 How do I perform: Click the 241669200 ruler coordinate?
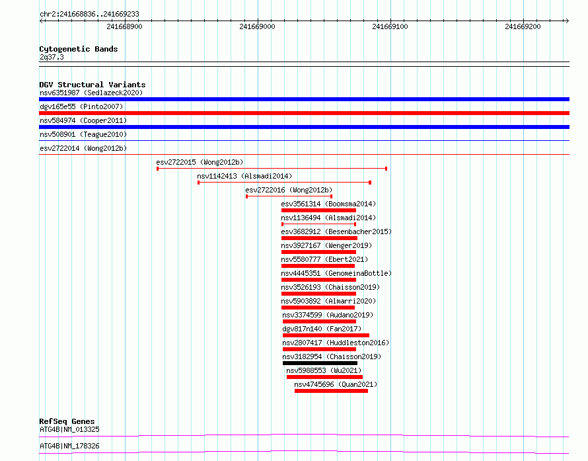click(523, 26)
